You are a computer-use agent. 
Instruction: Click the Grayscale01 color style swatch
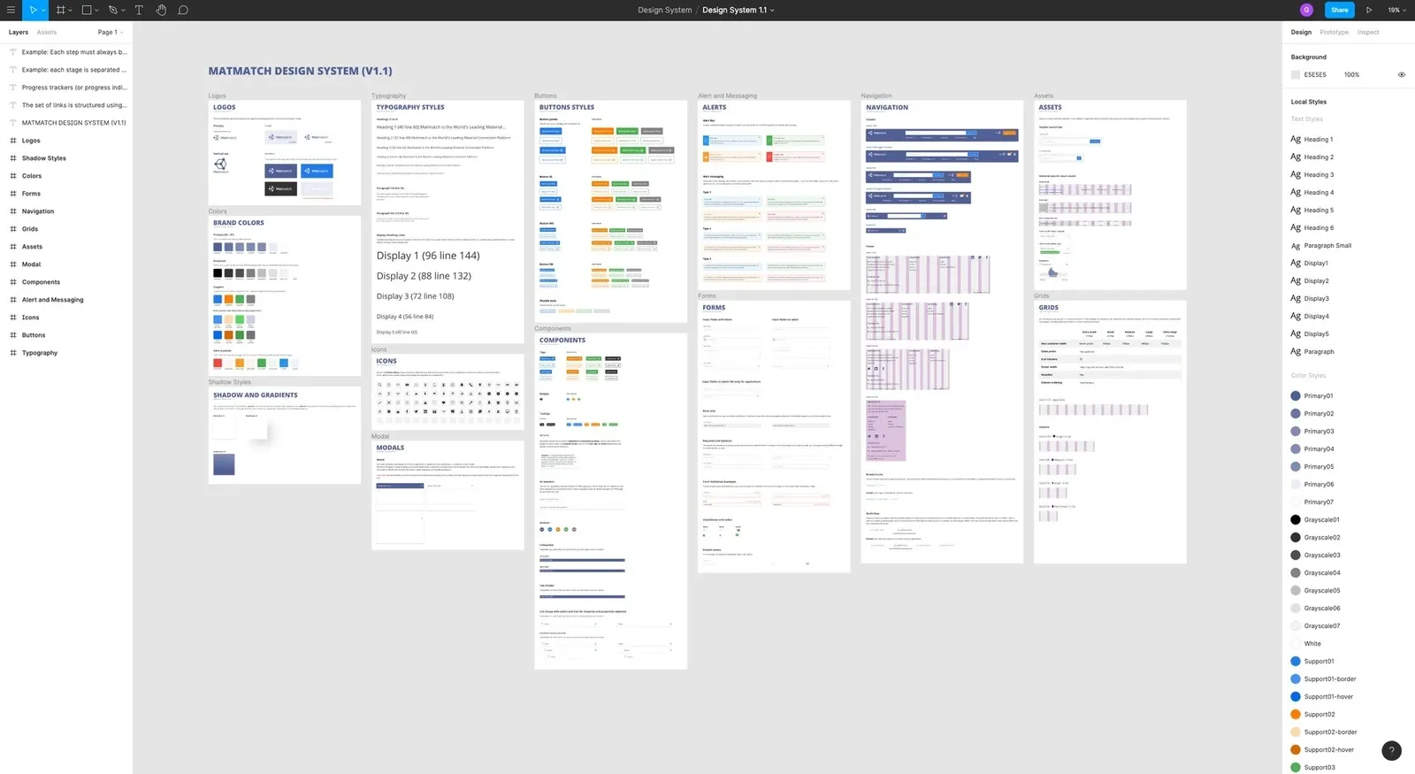click(1296, 519)
